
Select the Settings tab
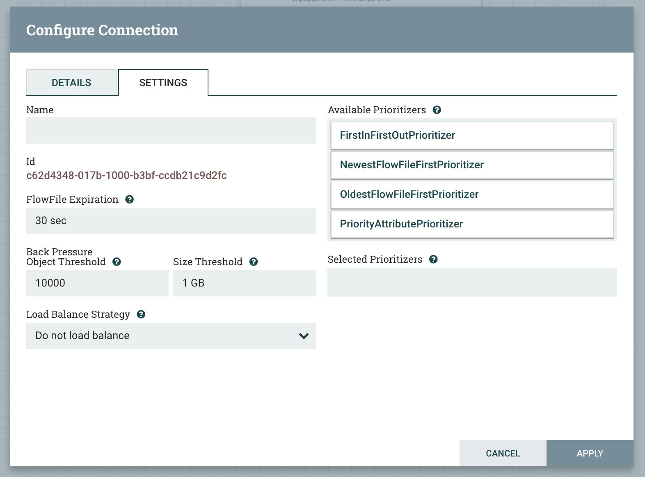click(x=163, y=83)
